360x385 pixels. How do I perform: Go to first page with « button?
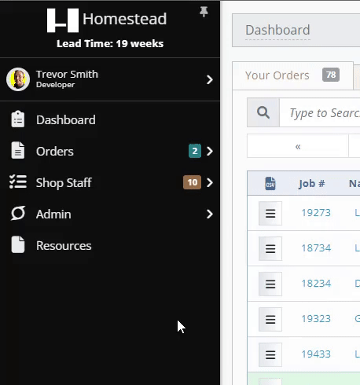pos(298,146)
